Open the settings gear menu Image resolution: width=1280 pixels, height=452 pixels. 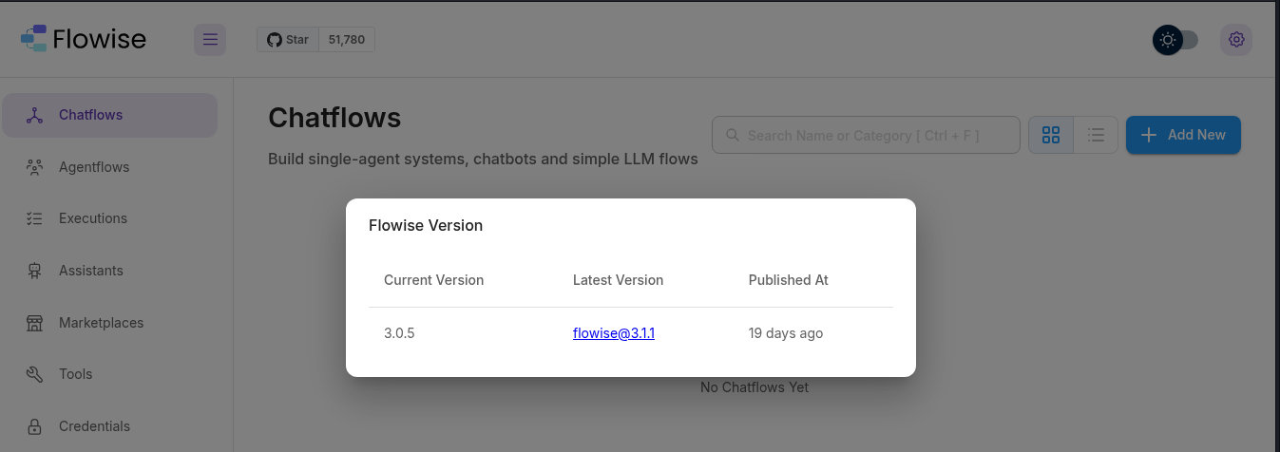[1236, 40]
